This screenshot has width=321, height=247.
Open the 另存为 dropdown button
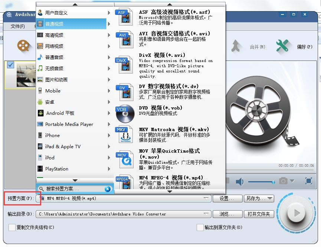click(259, 198)
